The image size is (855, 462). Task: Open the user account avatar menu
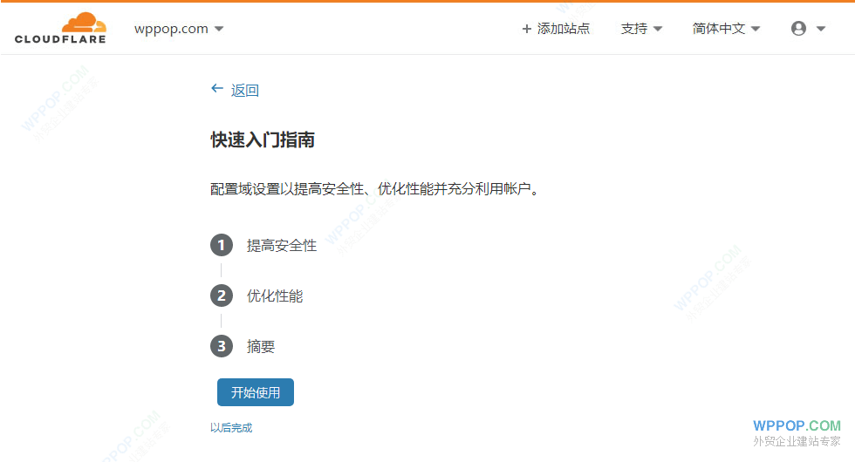click(x=808, y=28)
